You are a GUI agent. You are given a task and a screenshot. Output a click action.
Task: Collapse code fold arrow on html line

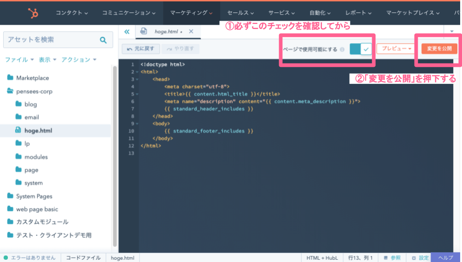137,72
